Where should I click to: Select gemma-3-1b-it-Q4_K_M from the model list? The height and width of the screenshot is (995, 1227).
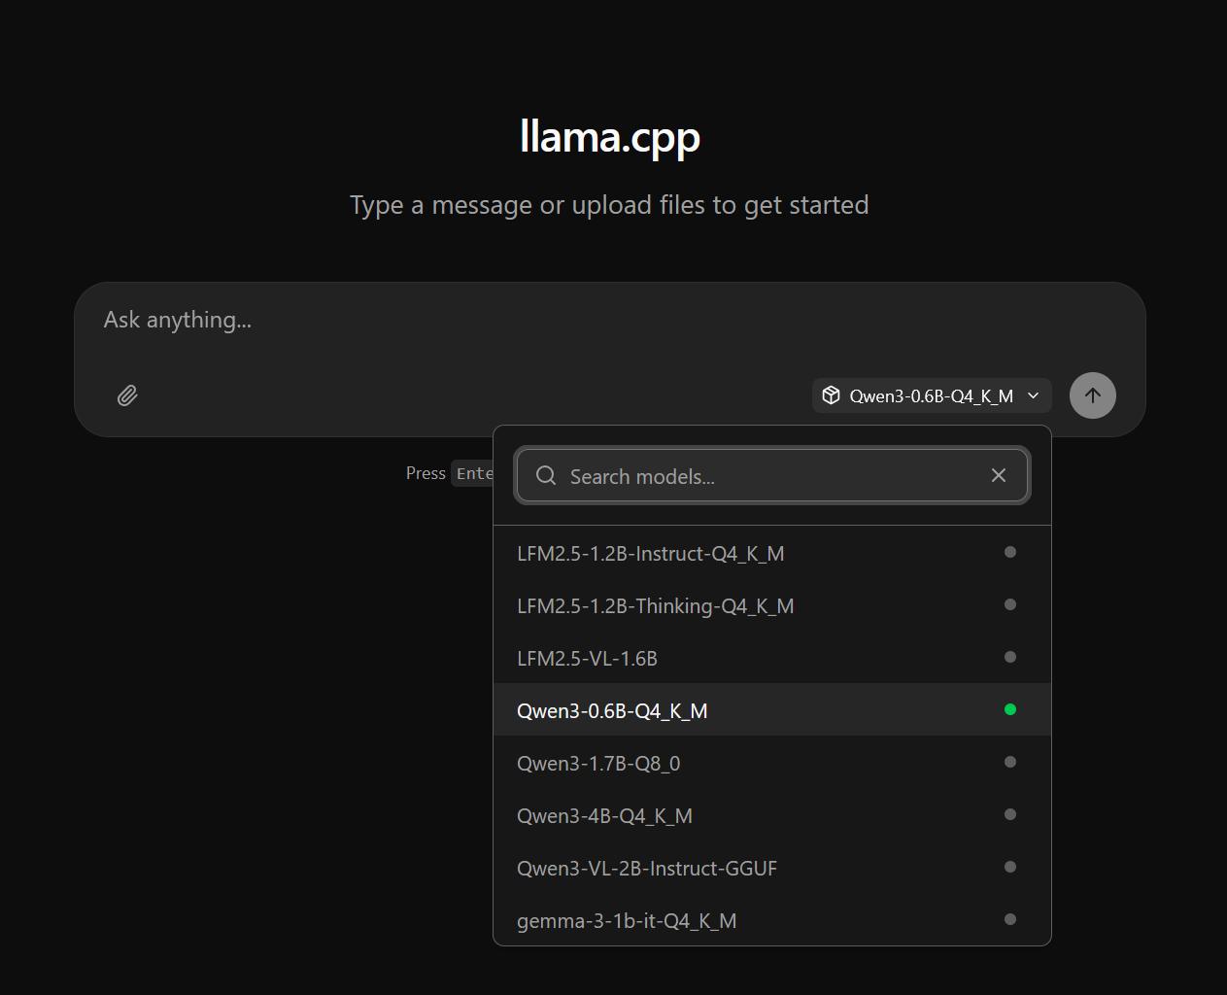tap(627, 920)
